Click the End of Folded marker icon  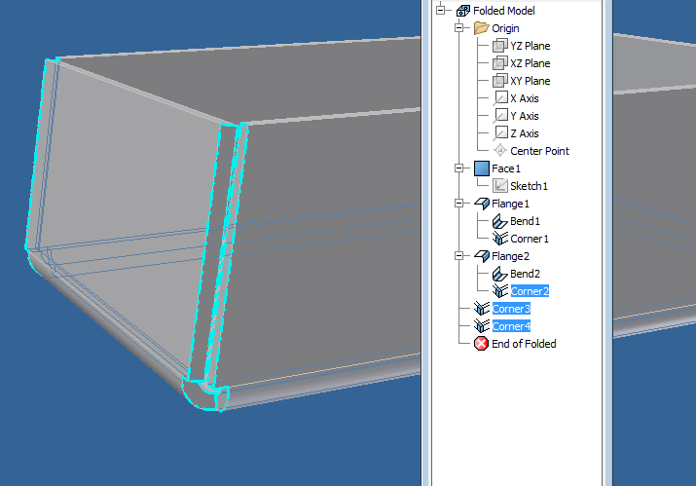[481, 344]
